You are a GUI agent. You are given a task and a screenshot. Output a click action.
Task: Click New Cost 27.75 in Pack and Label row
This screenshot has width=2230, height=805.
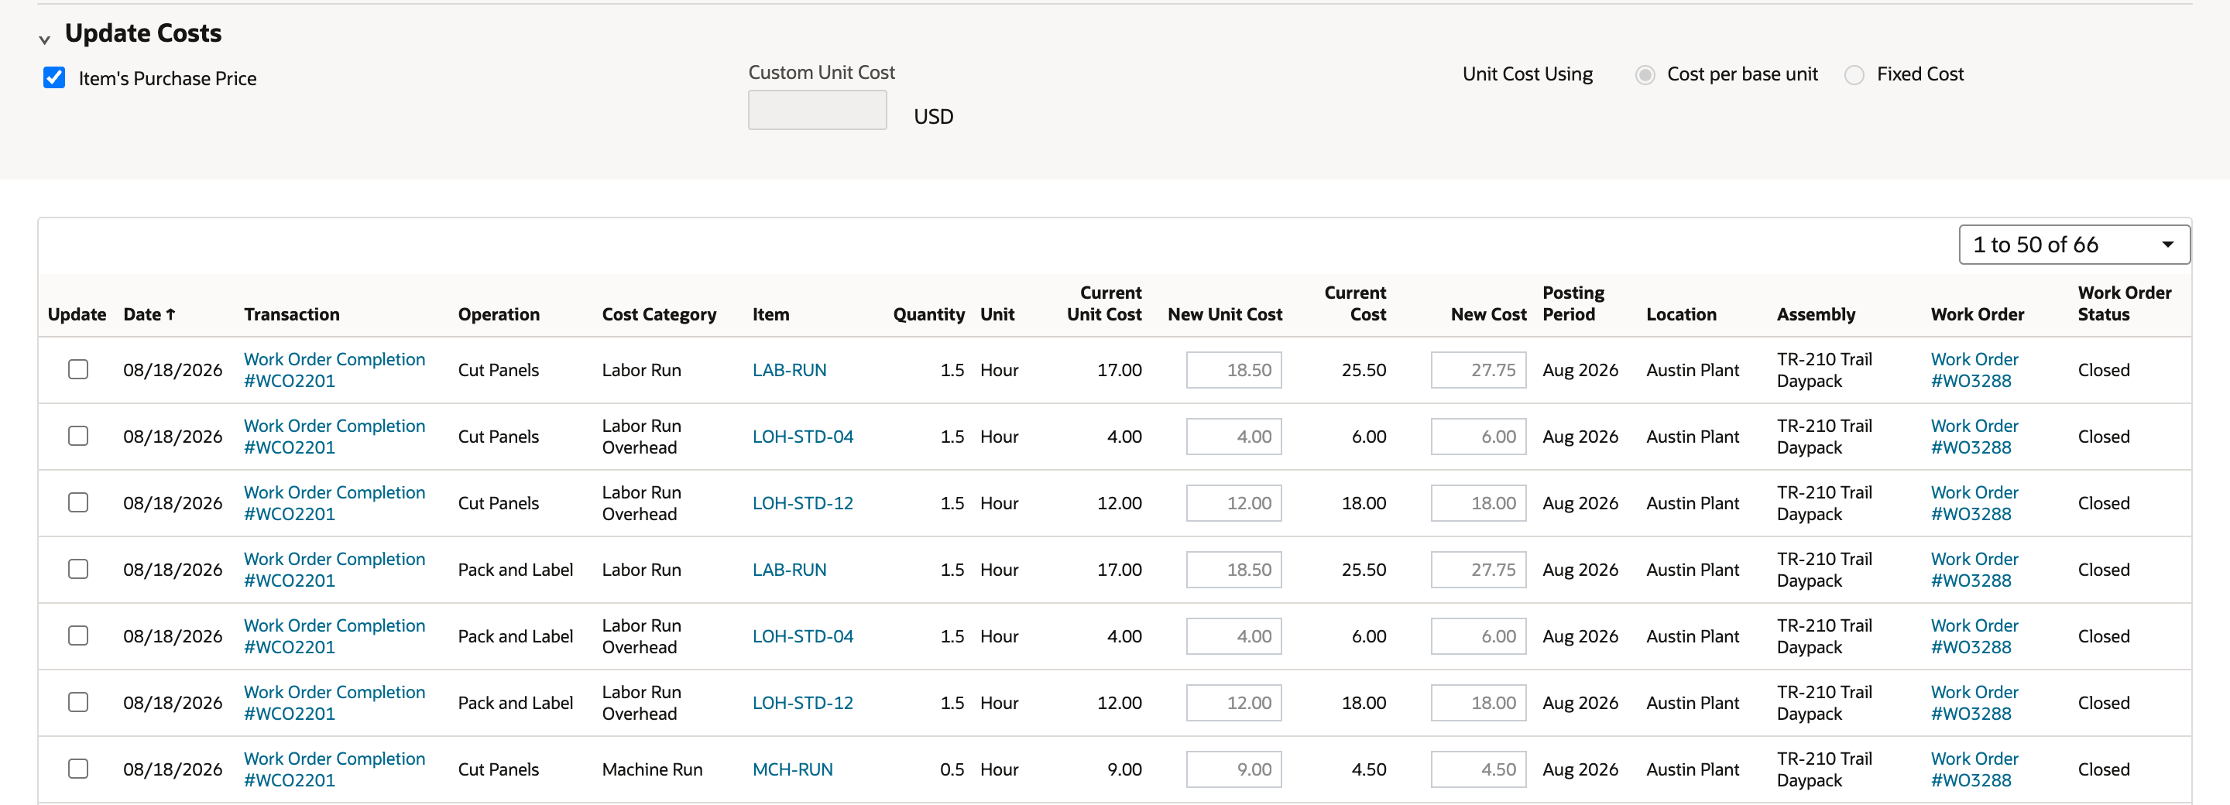(x=1477, y=570)
